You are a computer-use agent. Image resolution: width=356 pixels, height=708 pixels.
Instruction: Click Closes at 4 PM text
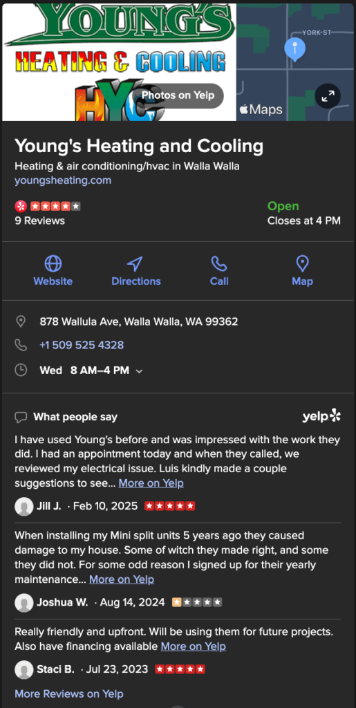(304, 221)
